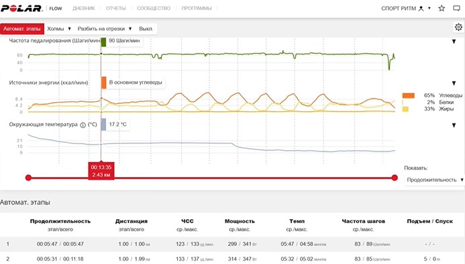This screenshot has height=264, width=465.
Task: Click the user profile silhouette icon
Action: coord(421,9)
